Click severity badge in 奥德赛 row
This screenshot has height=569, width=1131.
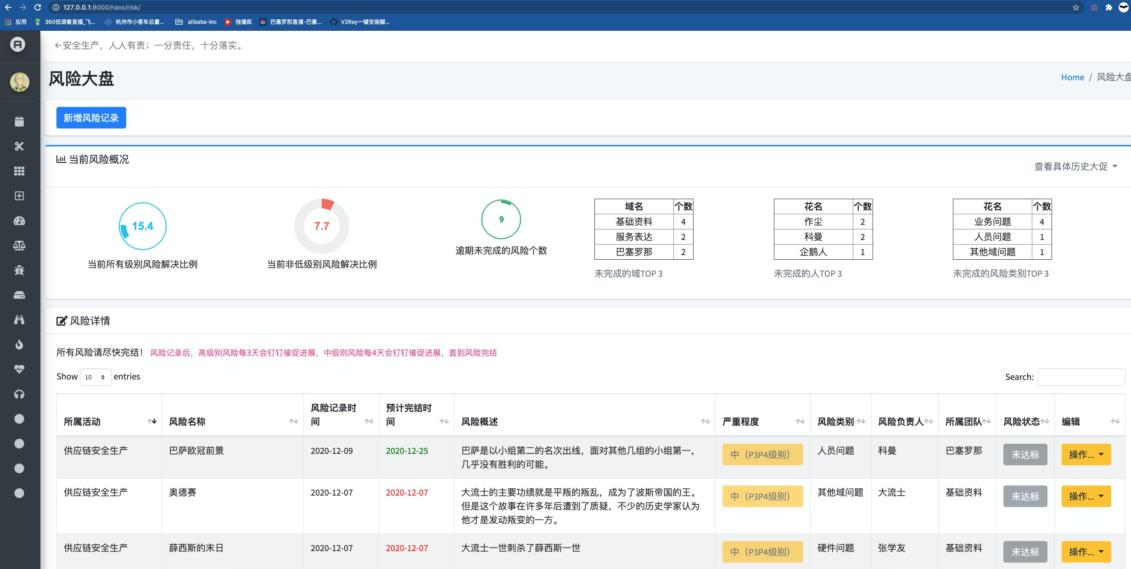[762, 496]
